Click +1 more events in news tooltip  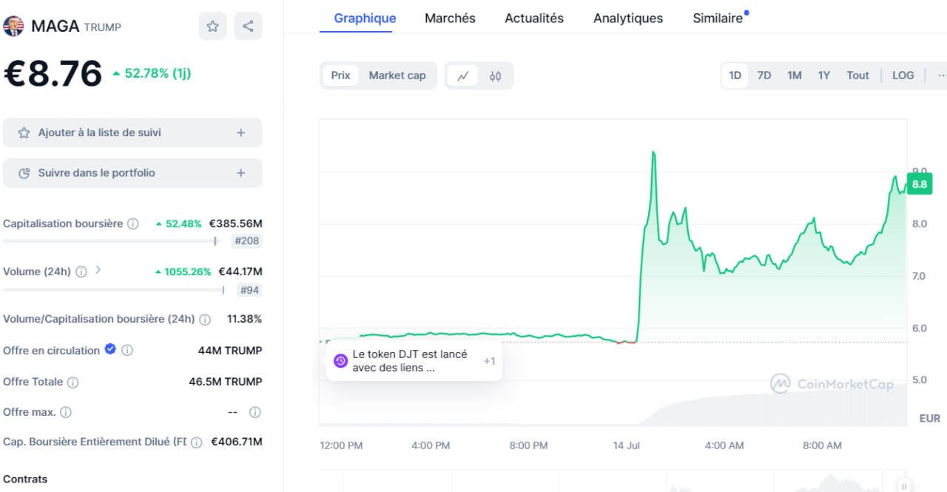pos(489,361)
